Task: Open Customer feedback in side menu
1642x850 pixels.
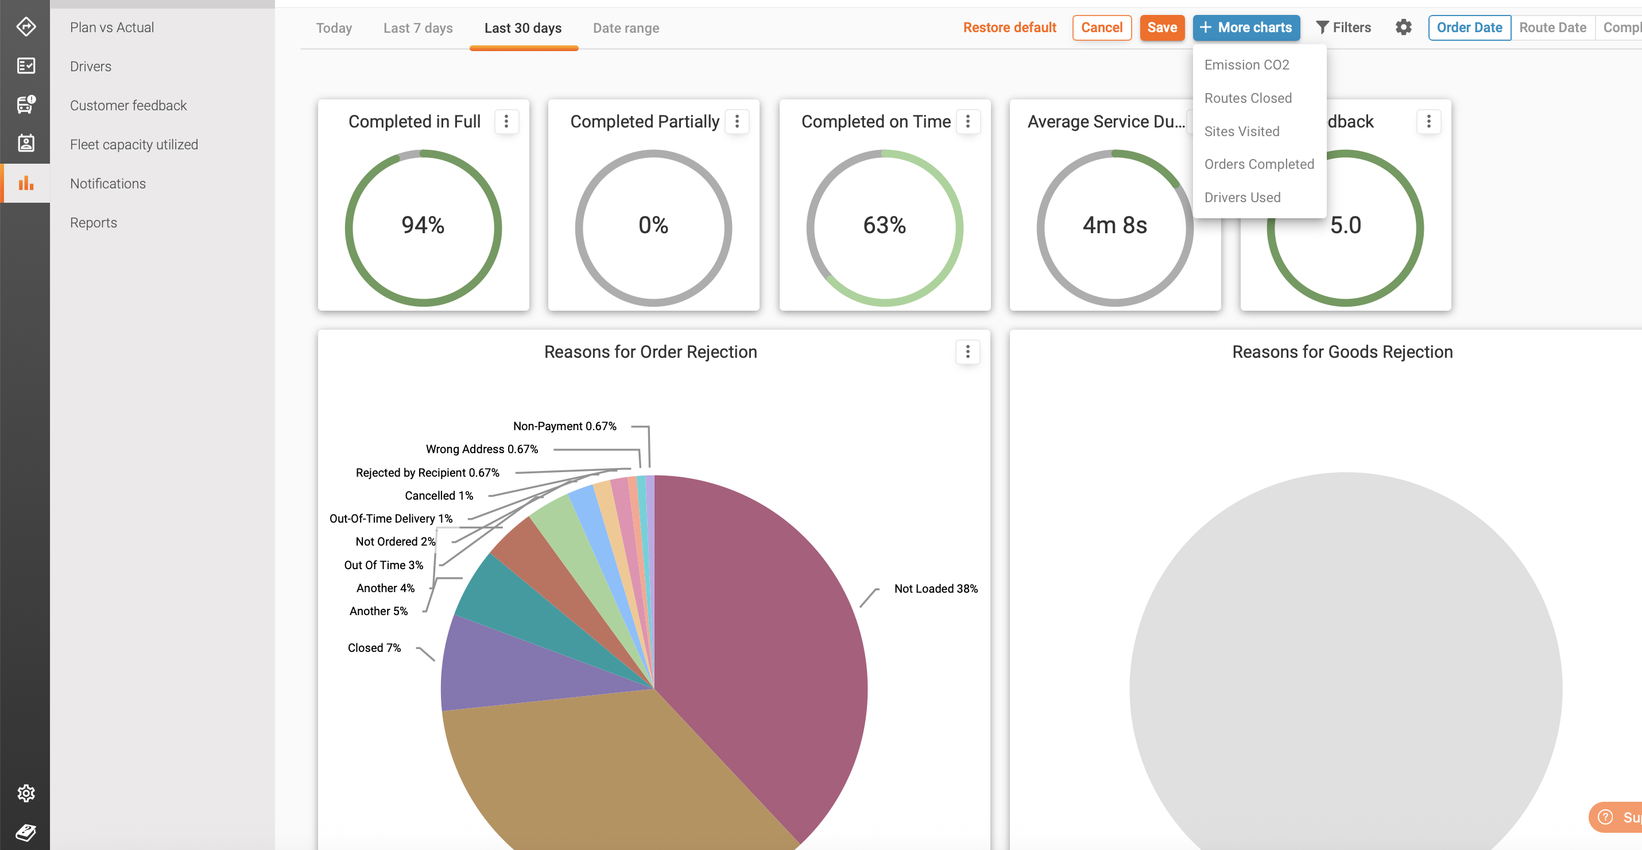Action: click(x=128, y=105)
